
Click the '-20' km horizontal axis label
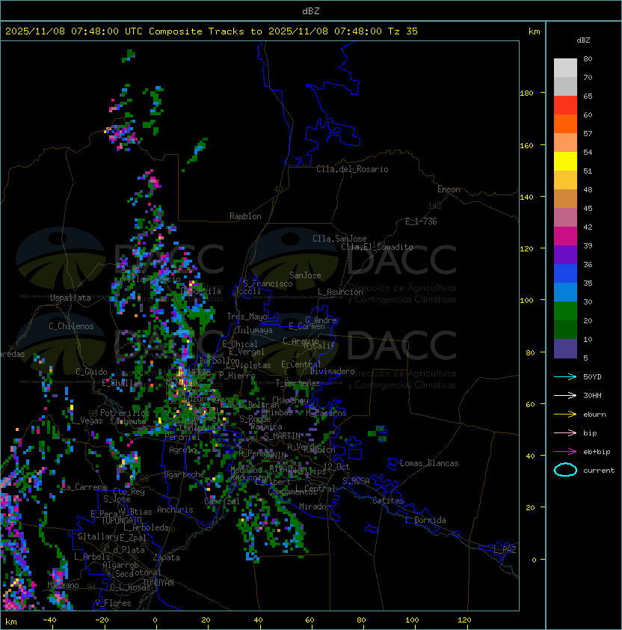(x=102, y=620)
